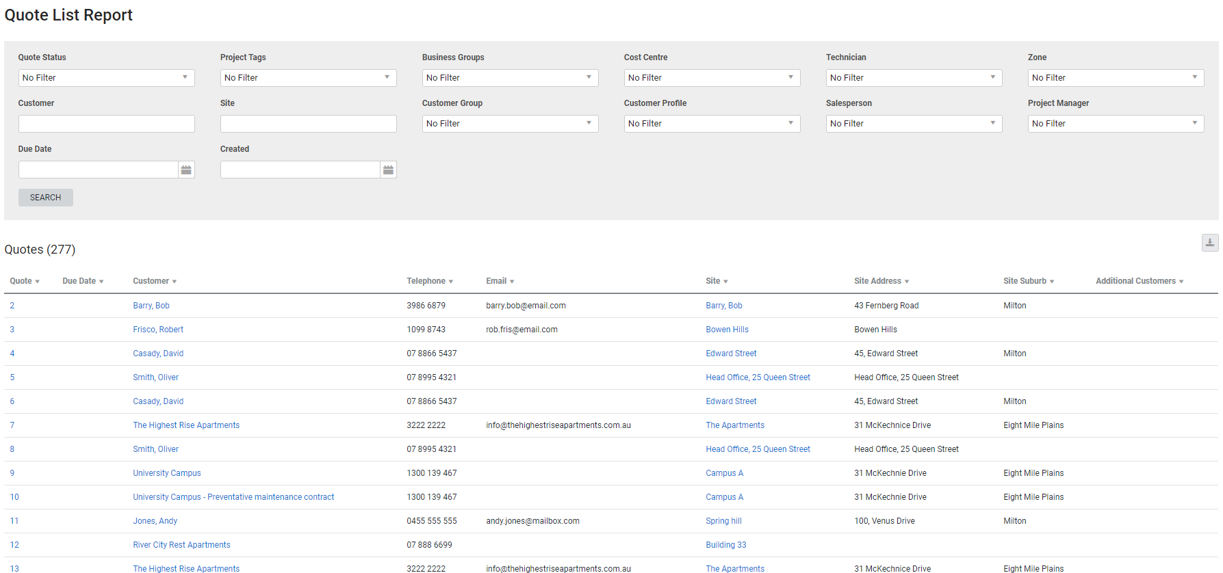Open customer link Frisco, Robert
The width and height of the screenshot is (1223, 573).
158,330
